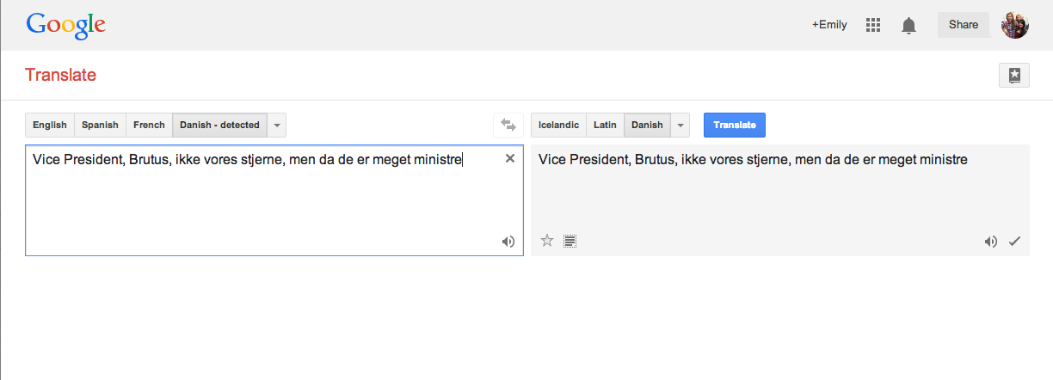Listen to the source text audio

click(508, 242)
